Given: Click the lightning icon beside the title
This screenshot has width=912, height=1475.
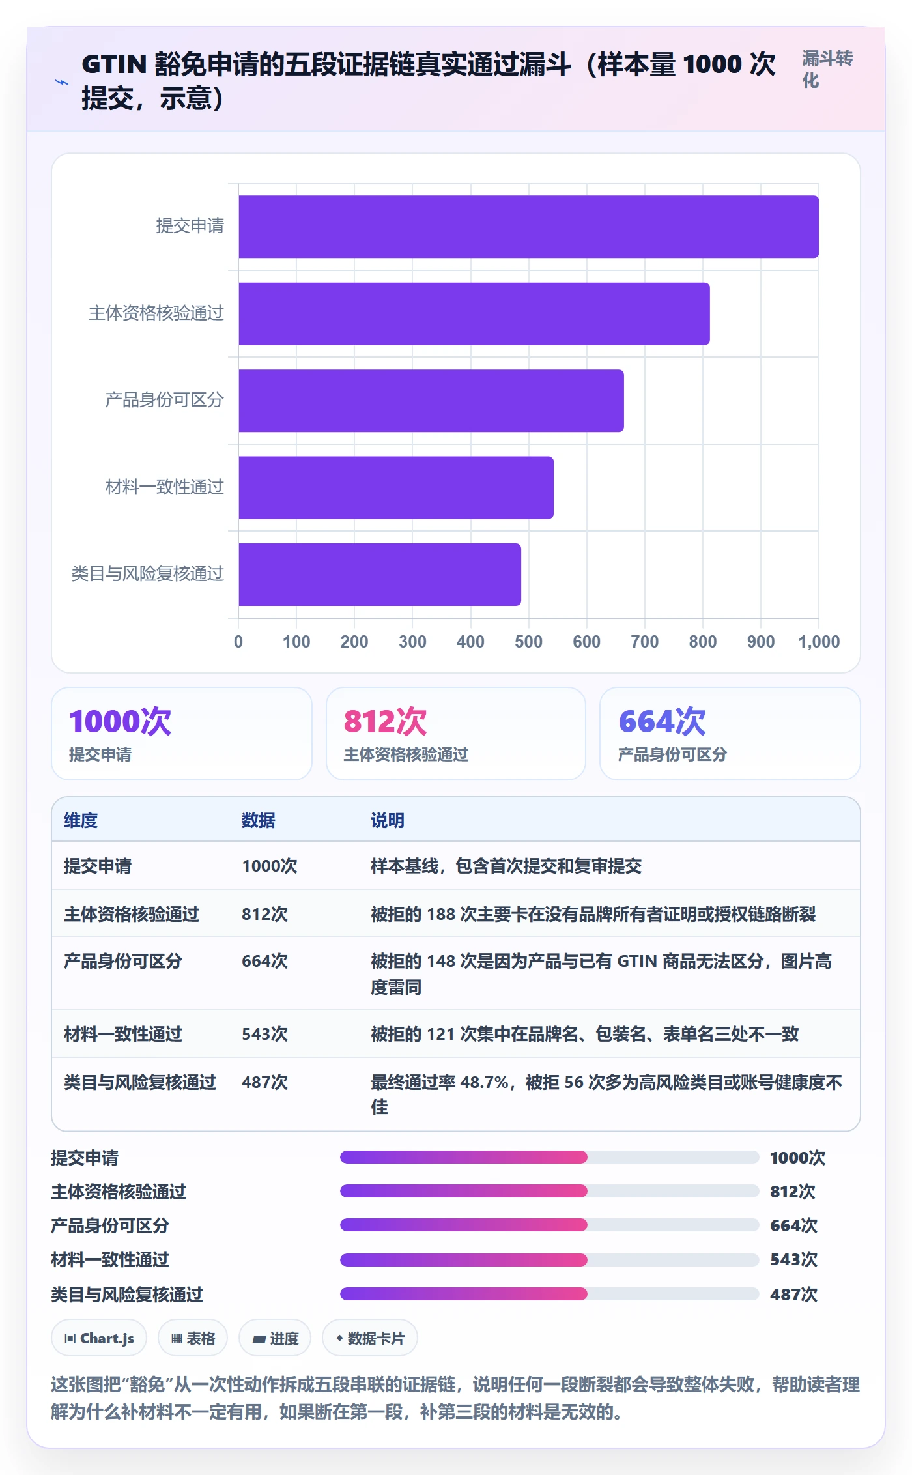Looking at the screenshot, I should (x=61, y=82).
